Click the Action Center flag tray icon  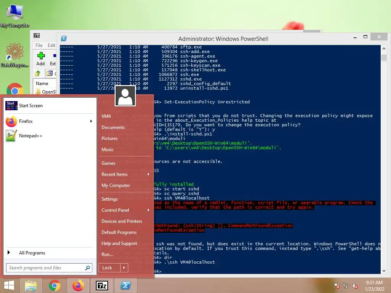pos(337,286)
